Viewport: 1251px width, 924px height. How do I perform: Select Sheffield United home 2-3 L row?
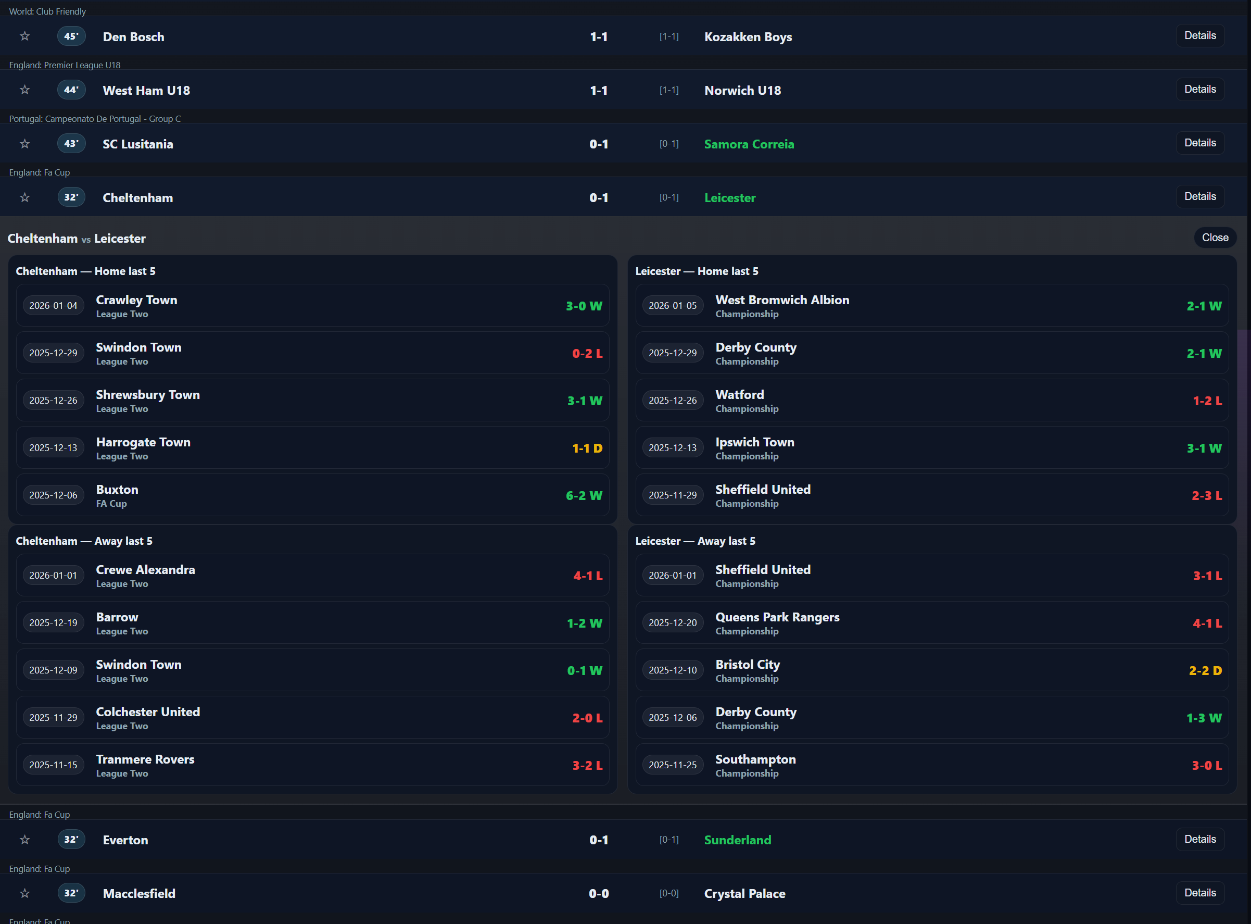click(932, 495)
